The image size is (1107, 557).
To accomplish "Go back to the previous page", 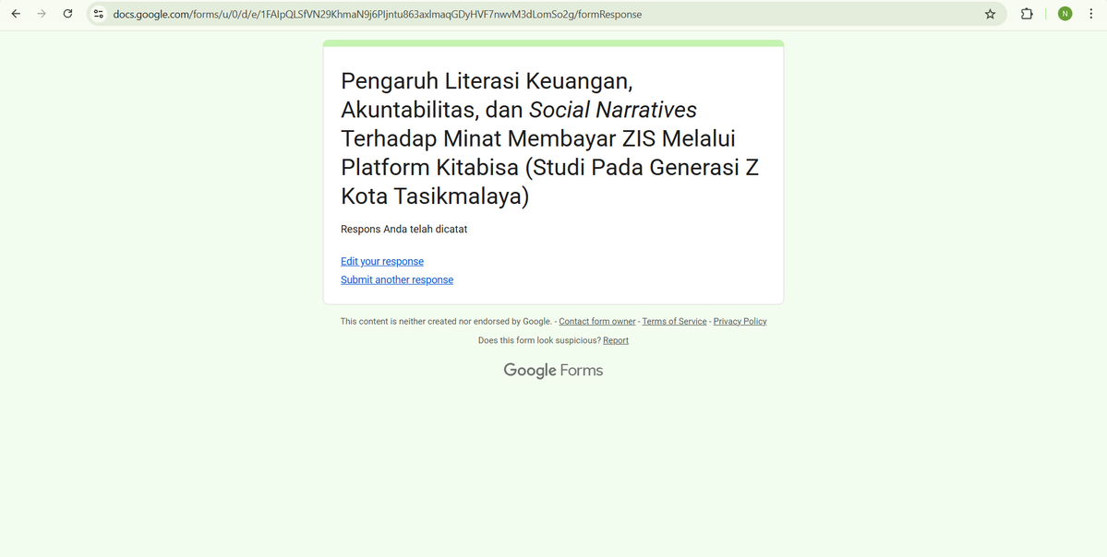I will [x=16, y=14].
